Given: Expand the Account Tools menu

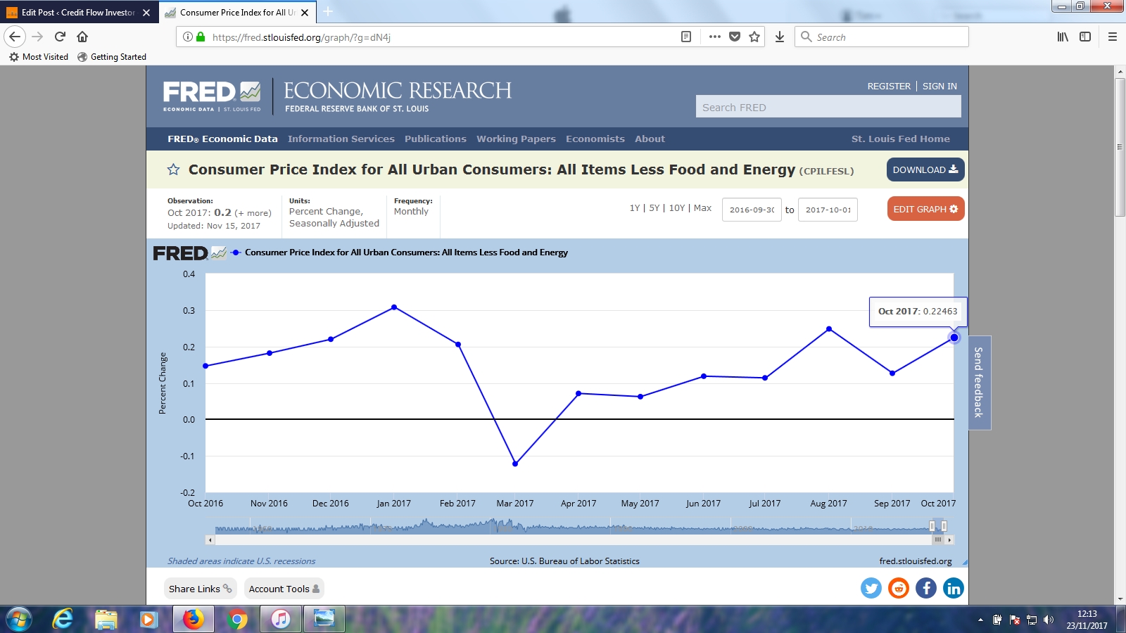Looking at the screenshot, I should click(284, 589).
